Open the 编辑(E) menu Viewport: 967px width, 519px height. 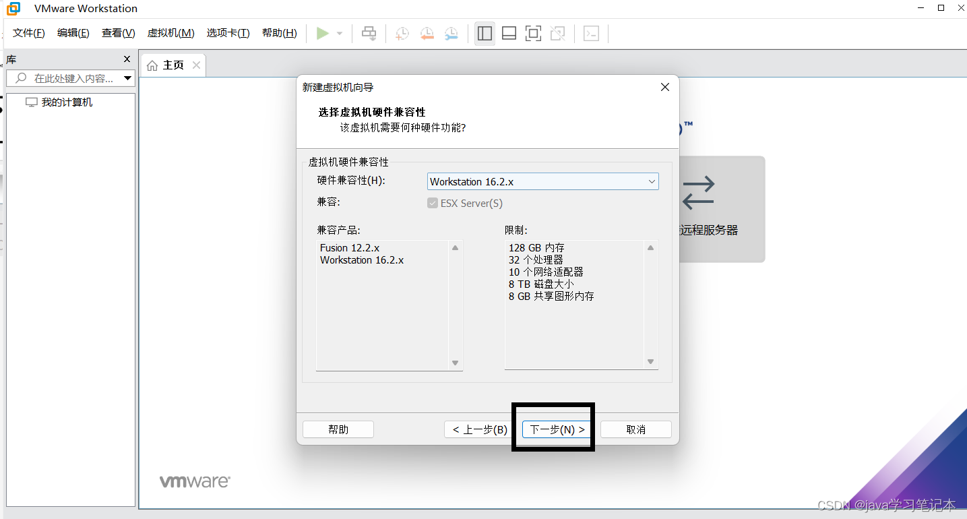click(x=73, y=33)
